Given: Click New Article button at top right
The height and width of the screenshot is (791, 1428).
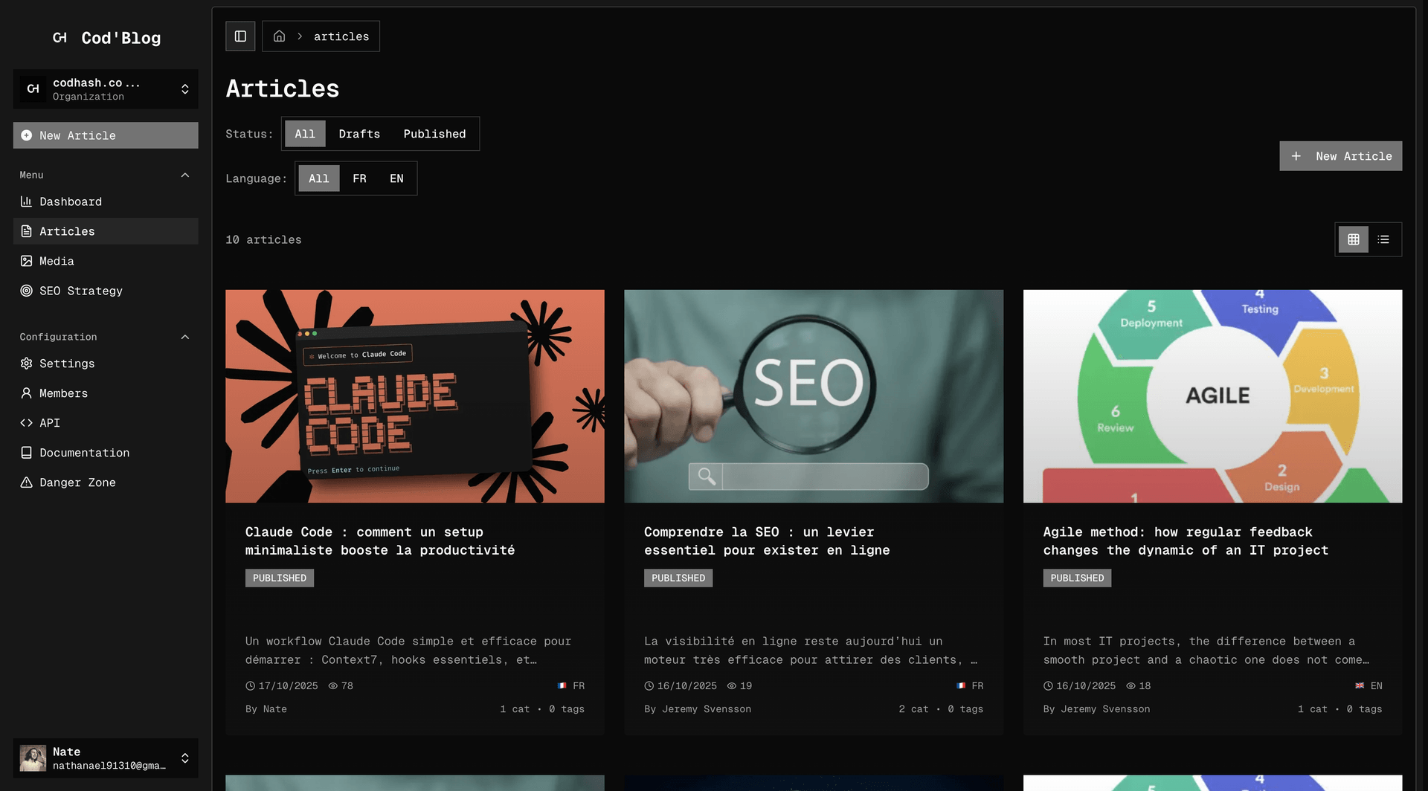Looking at the screenshot, I should (1340, 156).
